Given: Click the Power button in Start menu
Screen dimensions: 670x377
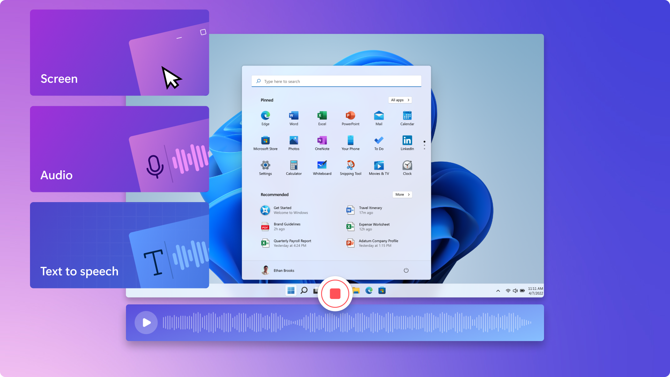Looking at the screenshot, I should 406,270.
